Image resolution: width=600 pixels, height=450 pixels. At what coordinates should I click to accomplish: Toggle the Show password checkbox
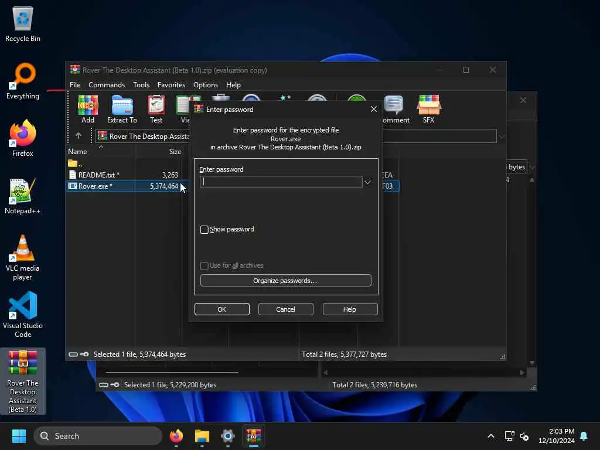click(x=204, y=230)
